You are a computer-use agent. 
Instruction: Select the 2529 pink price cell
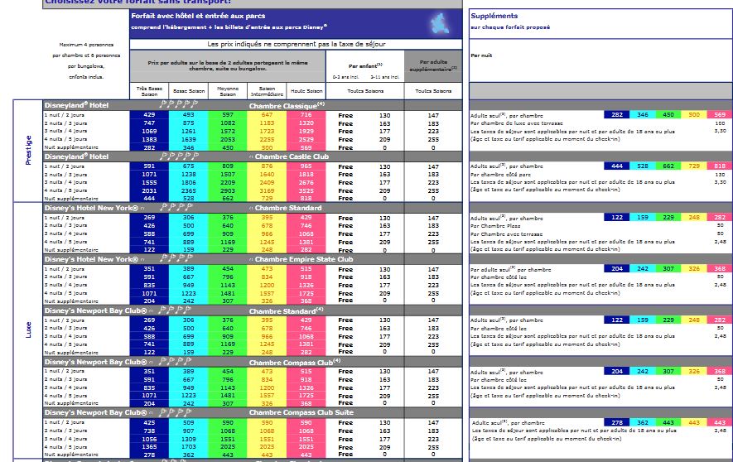[306, 139]
